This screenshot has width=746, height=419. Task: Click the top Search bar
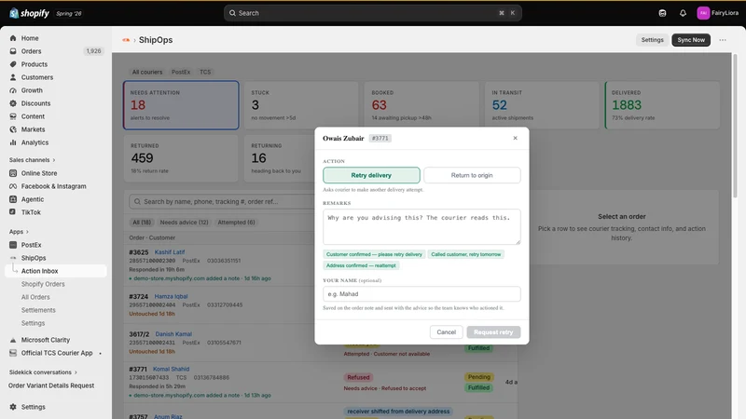pos(372,13)
